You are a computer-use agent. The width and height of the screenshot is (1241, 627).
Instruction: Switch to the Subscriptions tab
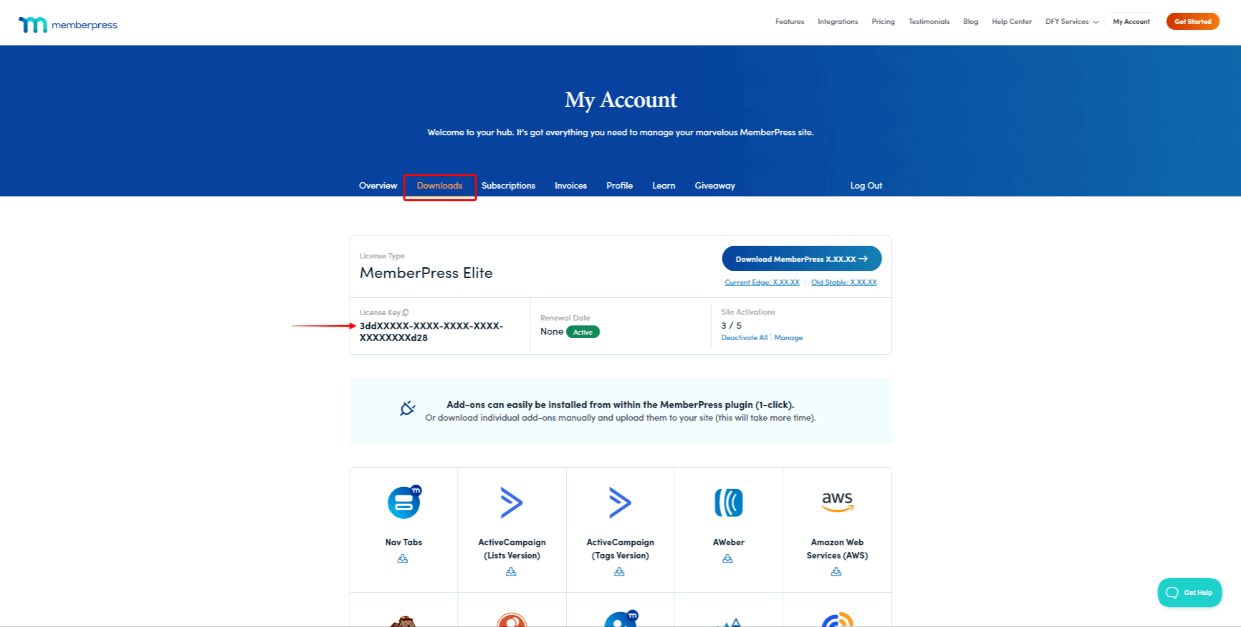508,186
